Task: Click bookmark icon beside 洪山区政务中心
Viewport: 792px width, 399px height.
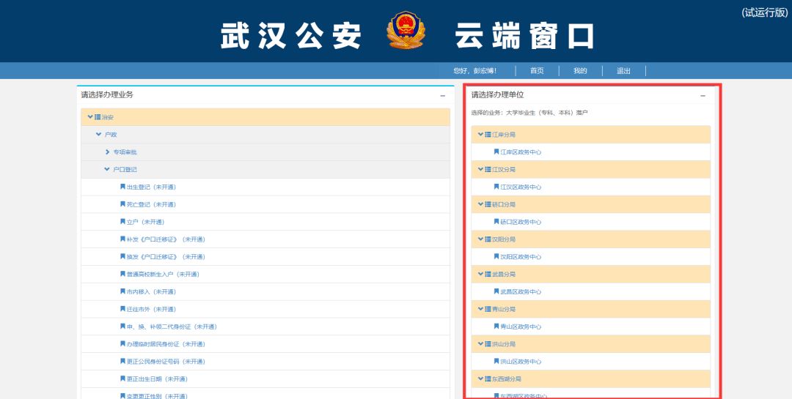Action: [496, 361]
